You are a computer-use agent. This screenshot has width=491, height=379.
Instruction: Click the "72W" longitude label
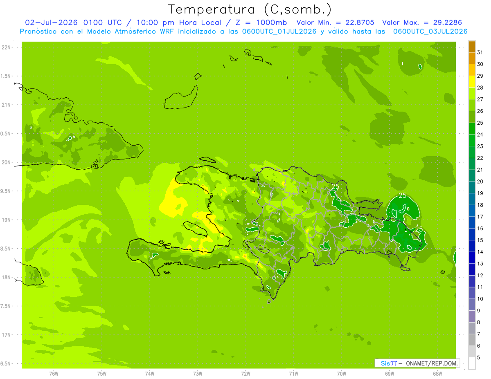245,374
